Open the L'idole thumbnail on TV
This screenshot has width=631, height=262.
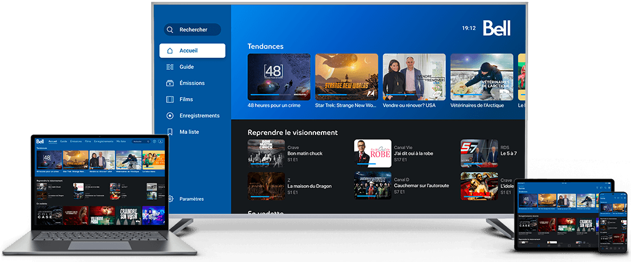coord(479,186)
